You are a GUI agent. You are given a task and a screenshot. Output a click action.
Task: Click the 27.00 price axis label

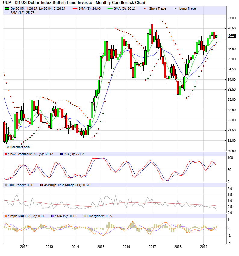[232, 18]
